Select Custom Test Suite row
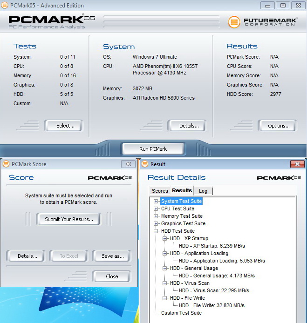This screenshot has height=323, width=307. (x=181, y=313)
